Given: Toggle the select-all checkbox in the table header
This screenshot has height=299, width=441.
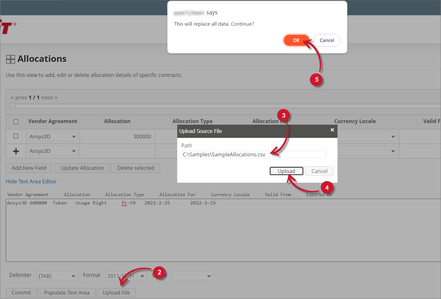Looking at the screenshot, I should click(x=16, y=121).
